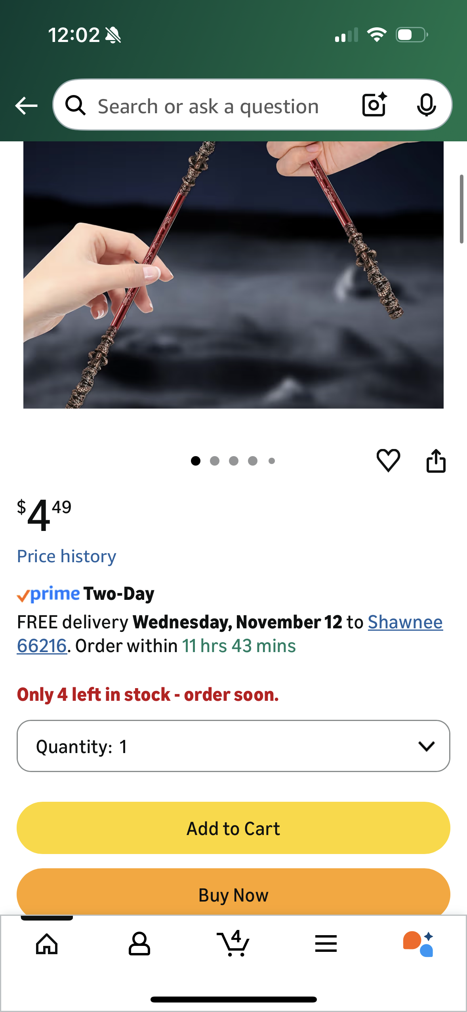This screenshot has height=1012, width=467.
Task: Add item to wishlist with heart icon
Action: (x=388, y=460)
